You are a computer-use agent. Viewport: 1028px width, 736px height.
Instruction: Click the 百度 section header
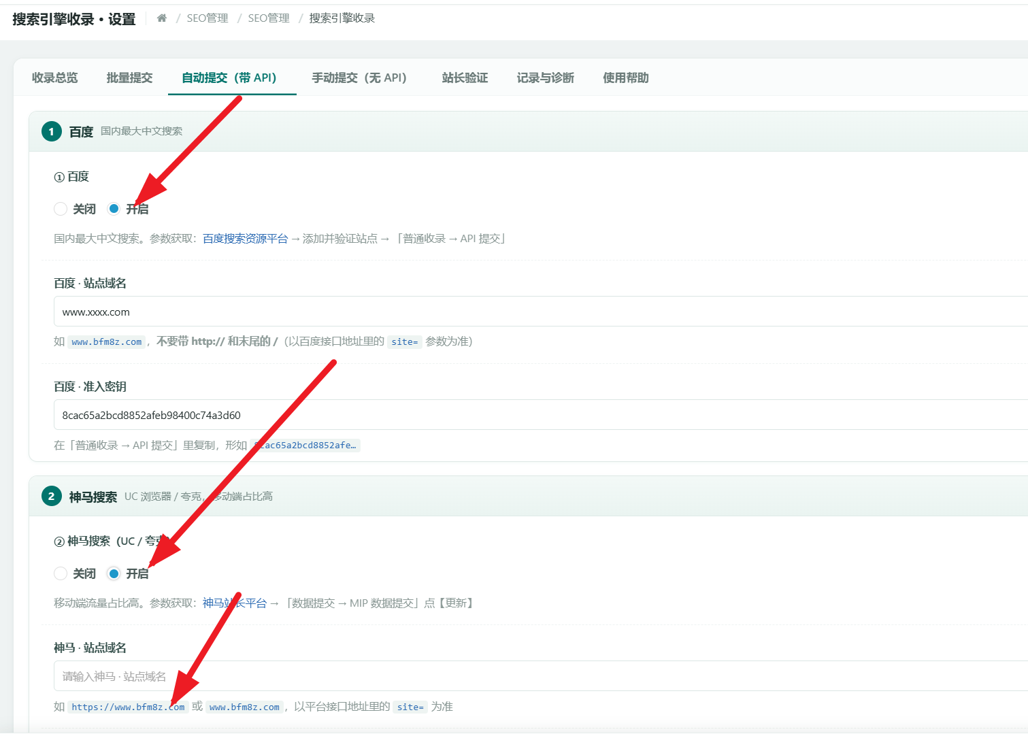click(529, 131)
